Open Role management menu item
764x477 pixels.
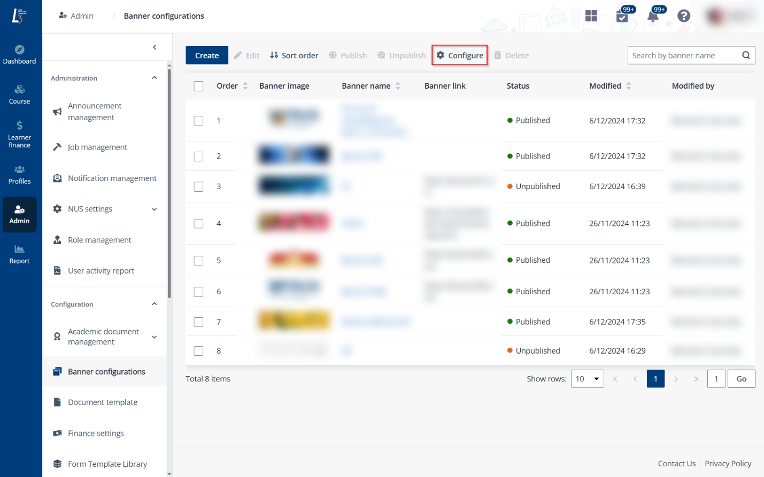click(99, 240)
